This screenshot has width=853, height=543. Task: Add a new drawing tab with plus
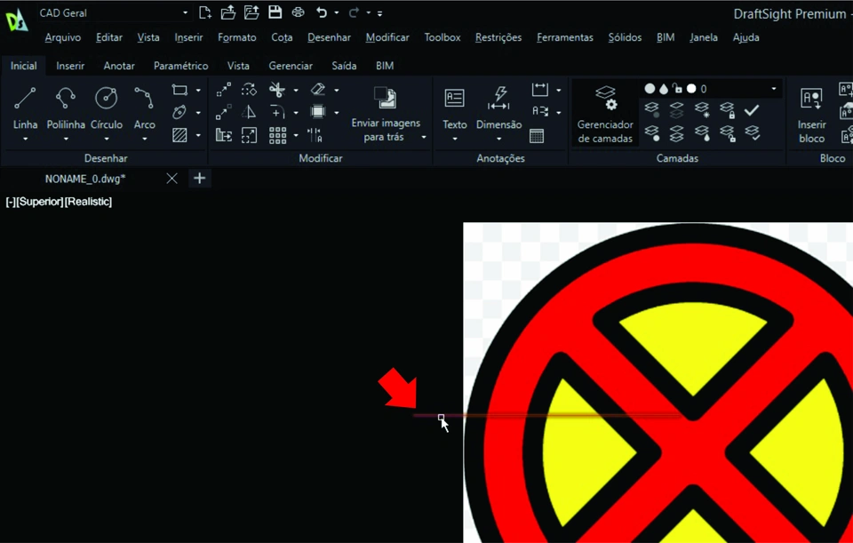(x=200, y=178)
